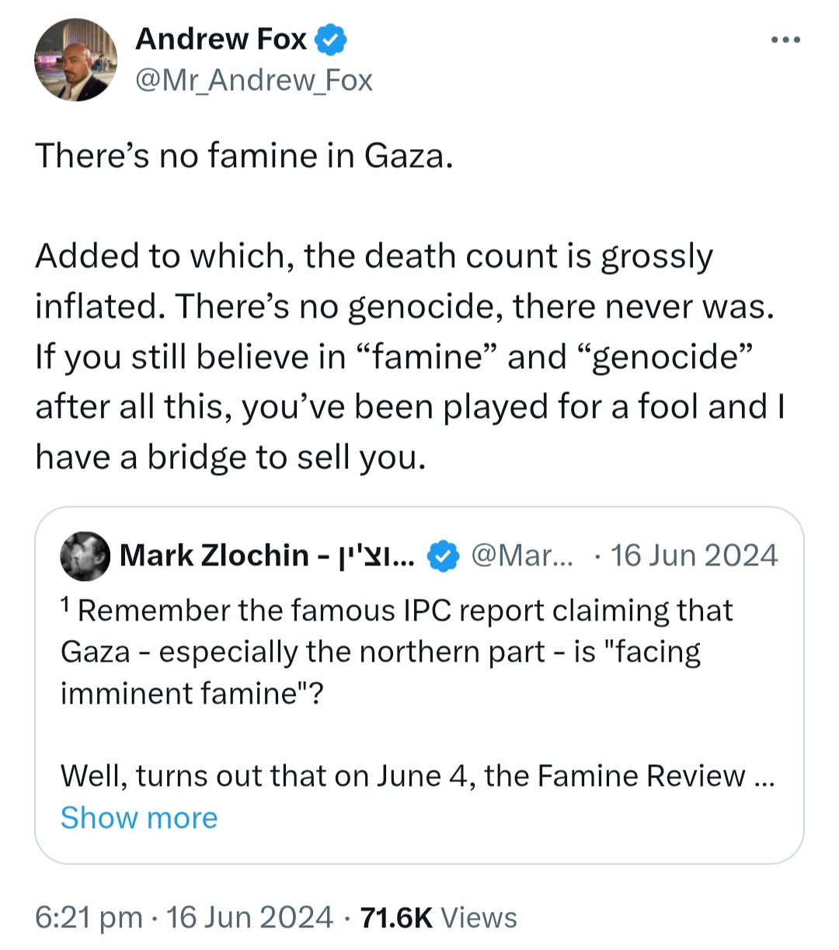The image size is (839, 950).
Task: View the 71.6K Views count
Action: pos(438,917)
